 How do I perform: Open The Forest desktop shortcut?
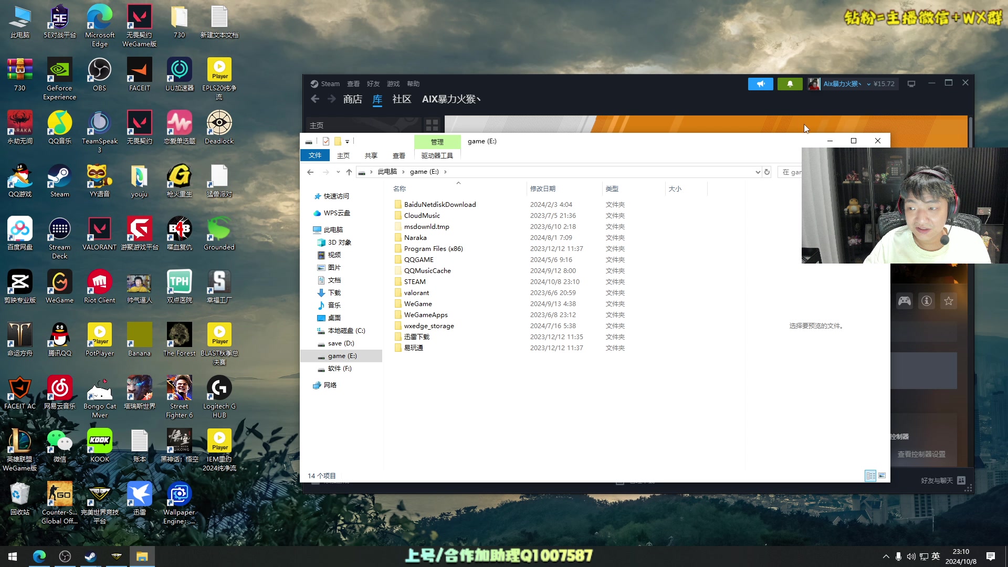[179, 340]
